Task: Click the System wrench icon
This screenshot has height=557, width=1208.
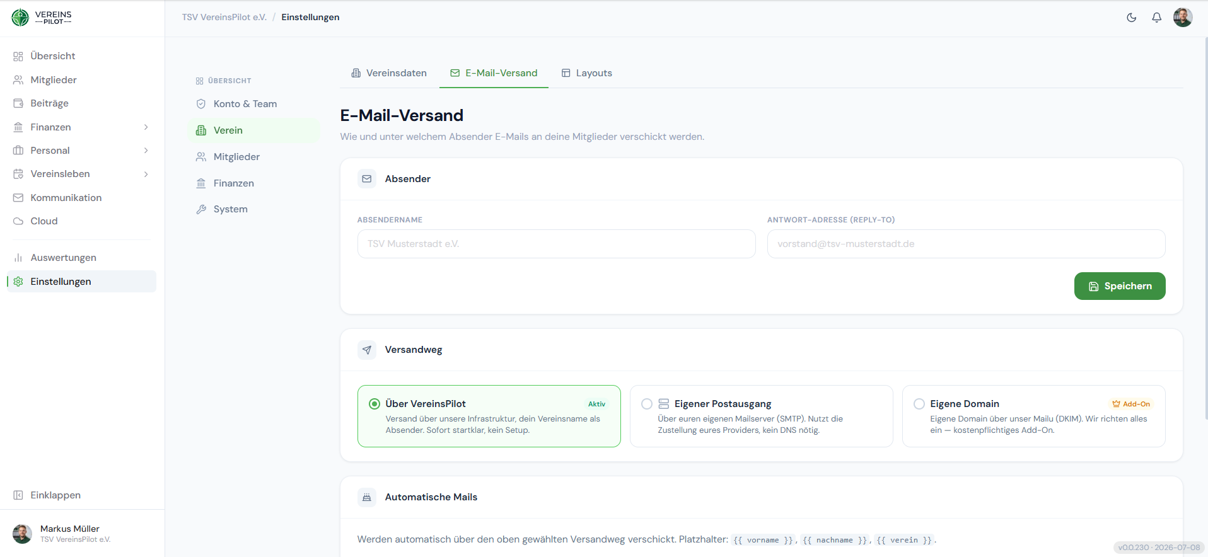Action: (x=201, y=209)
